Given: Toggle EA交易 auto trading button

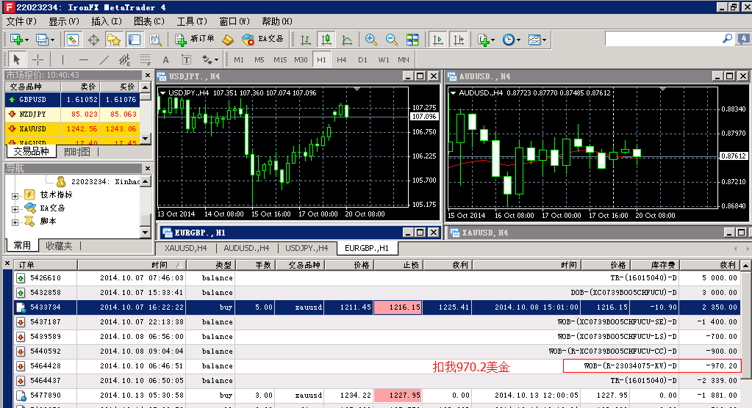Looking at the screenshot, I should click(262, 40).
